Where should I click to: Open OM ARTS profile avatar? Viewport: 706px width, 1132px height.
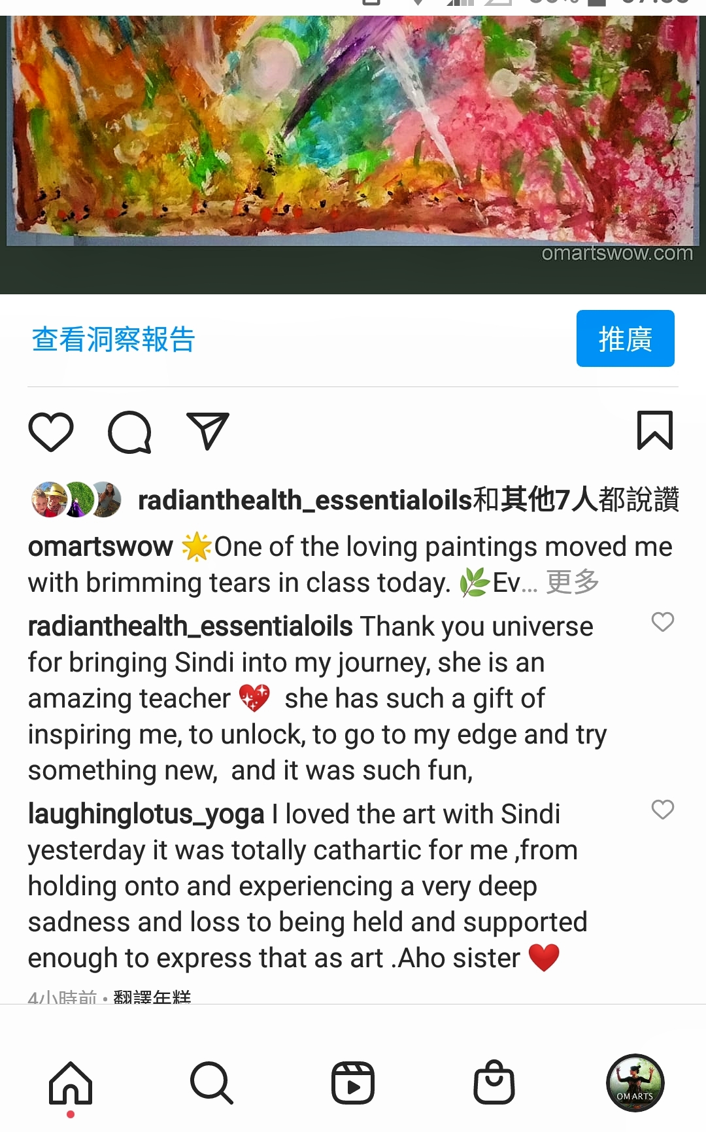(635, 1083)
